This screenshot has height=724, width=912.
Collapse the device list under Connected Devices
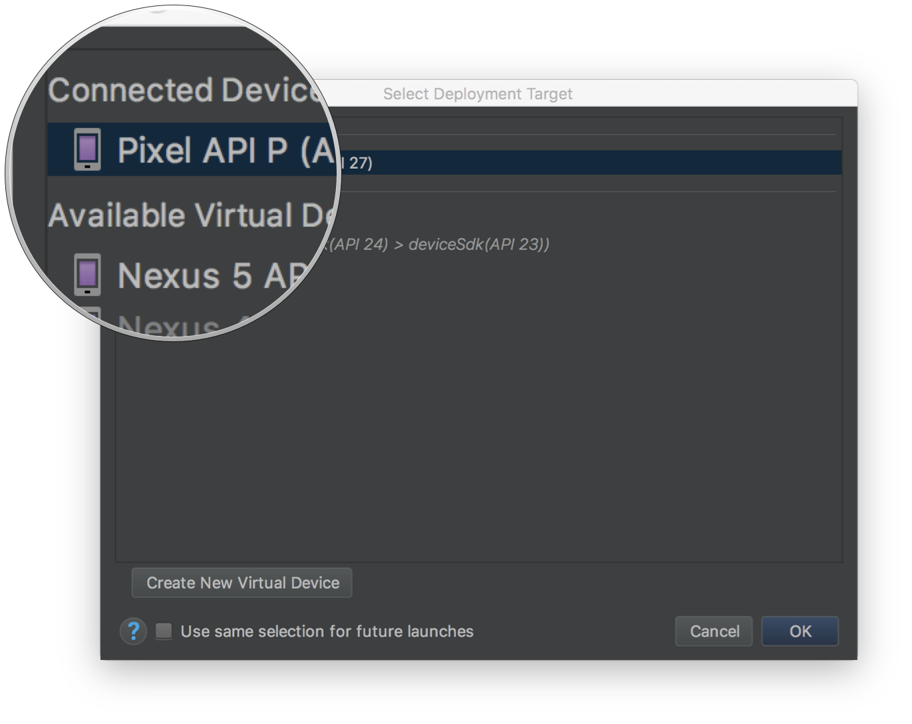187,90
